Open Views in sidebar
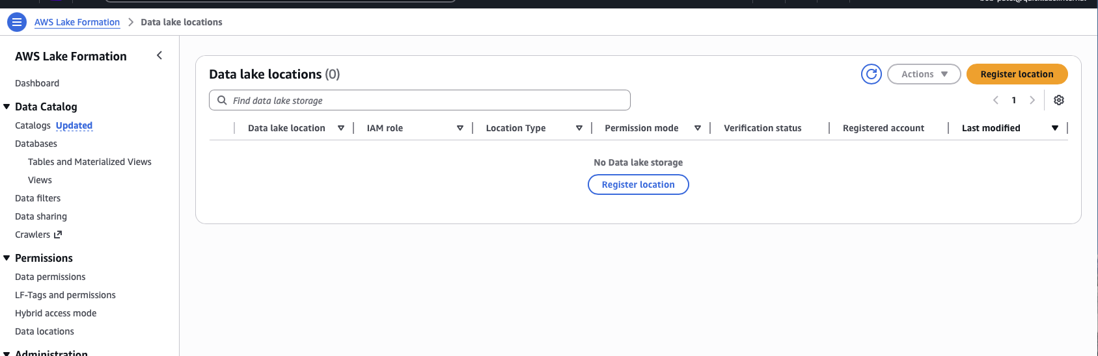This screenshot has width=1098, height=356. [40, 180]
